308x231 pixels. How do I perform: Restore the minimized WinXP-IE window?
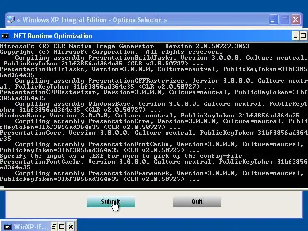click(54, 227)
